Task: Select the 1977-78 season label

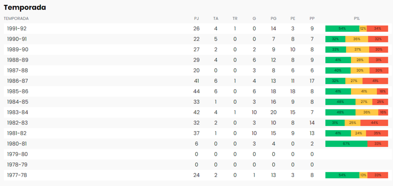Action: (x=17, y=175)
